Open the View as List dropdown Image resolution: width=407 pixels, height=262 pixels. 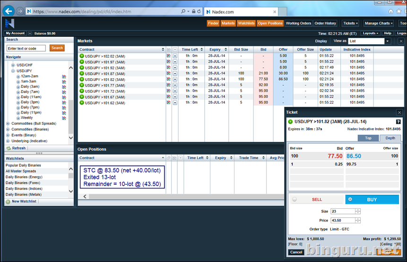388,41
